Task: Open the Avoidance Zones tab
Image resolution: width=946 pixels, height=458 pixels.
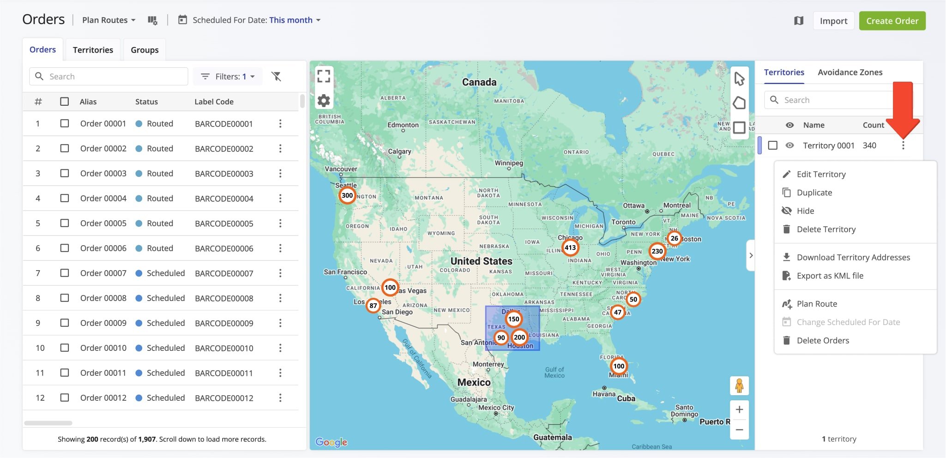Action: [850, 72]
